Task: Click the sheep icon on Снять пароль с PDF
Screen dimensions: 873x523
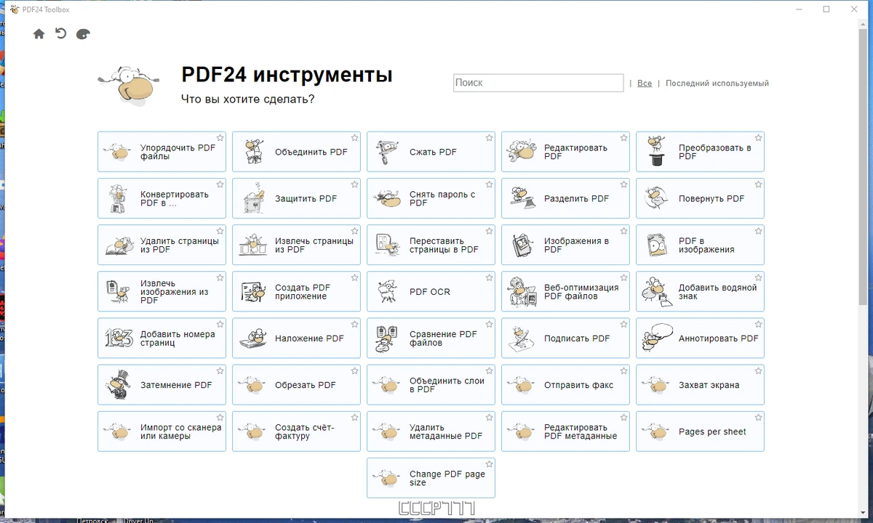Action: [387, 198]
